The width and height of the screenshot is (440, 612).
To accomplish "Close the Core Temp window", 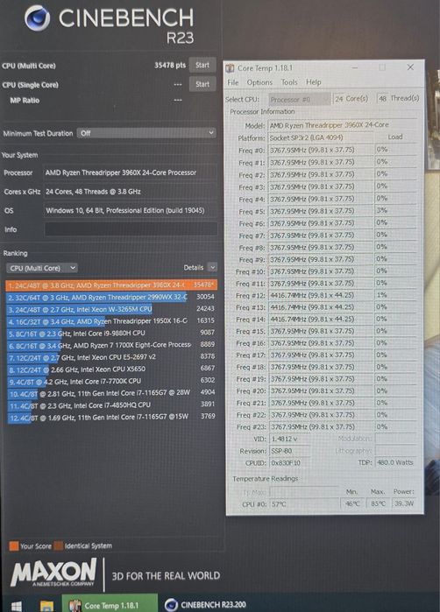I will click(x=410, y=67).
